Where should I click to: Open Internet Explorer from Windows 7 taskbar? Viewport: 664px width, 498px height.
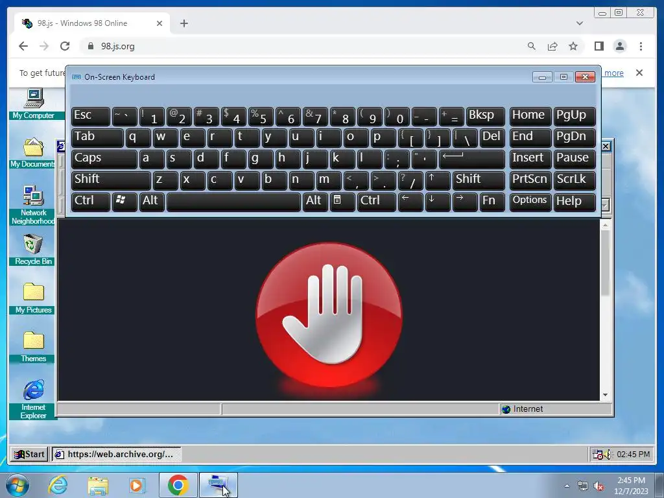tap(58, 485)
